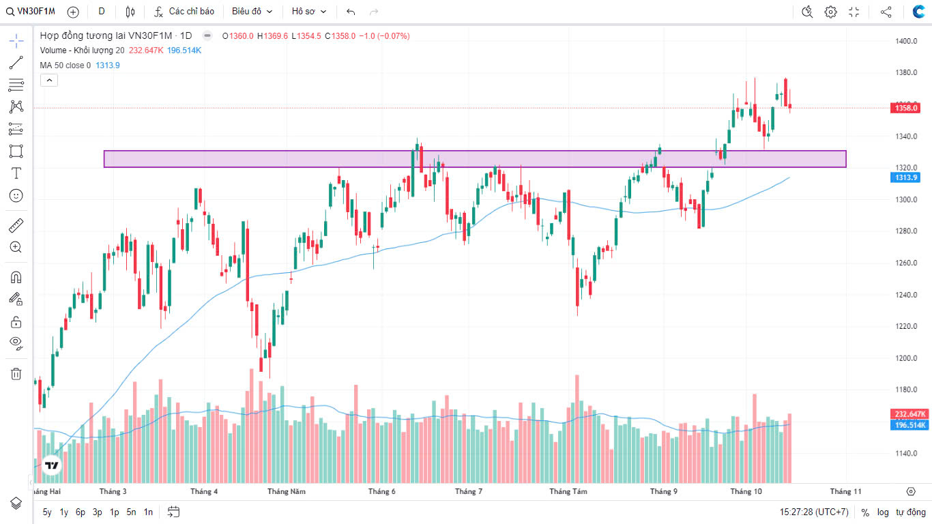Expand the Biểu đồ dropdown
Viewport: 932px width, 524px height.
pos(252,12)
